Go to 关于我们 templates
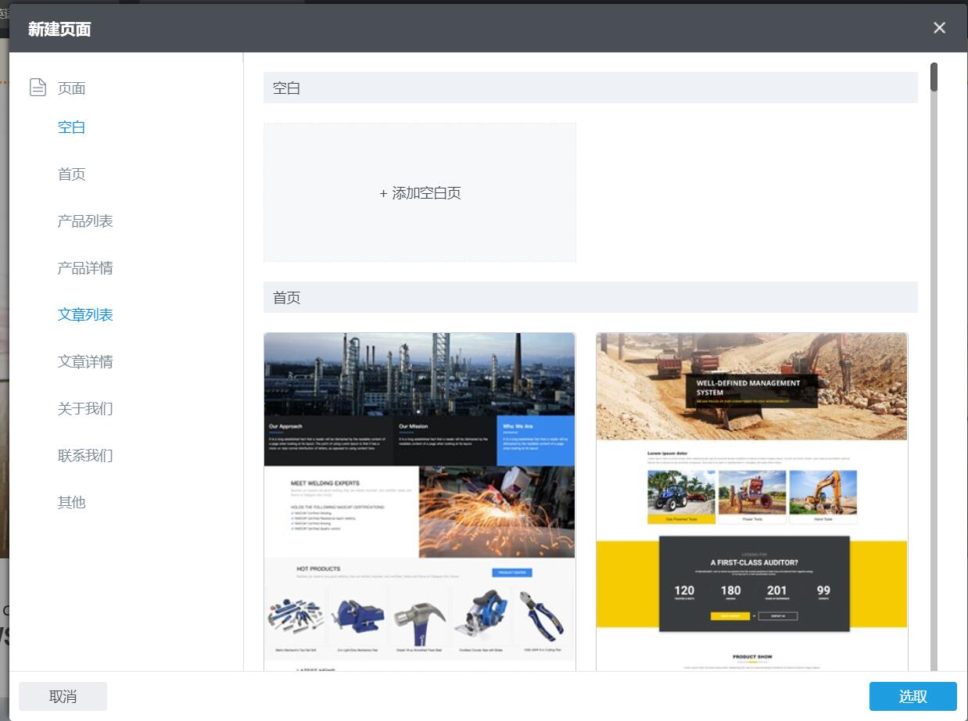The height and width of the screenshot is (721, 968). click(85, 409)
